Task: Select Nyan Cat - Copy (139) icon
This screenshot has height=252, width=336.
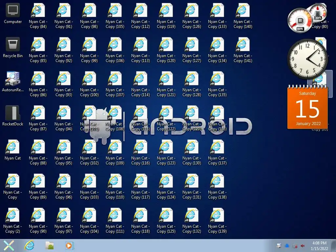Action: point(217,221)
